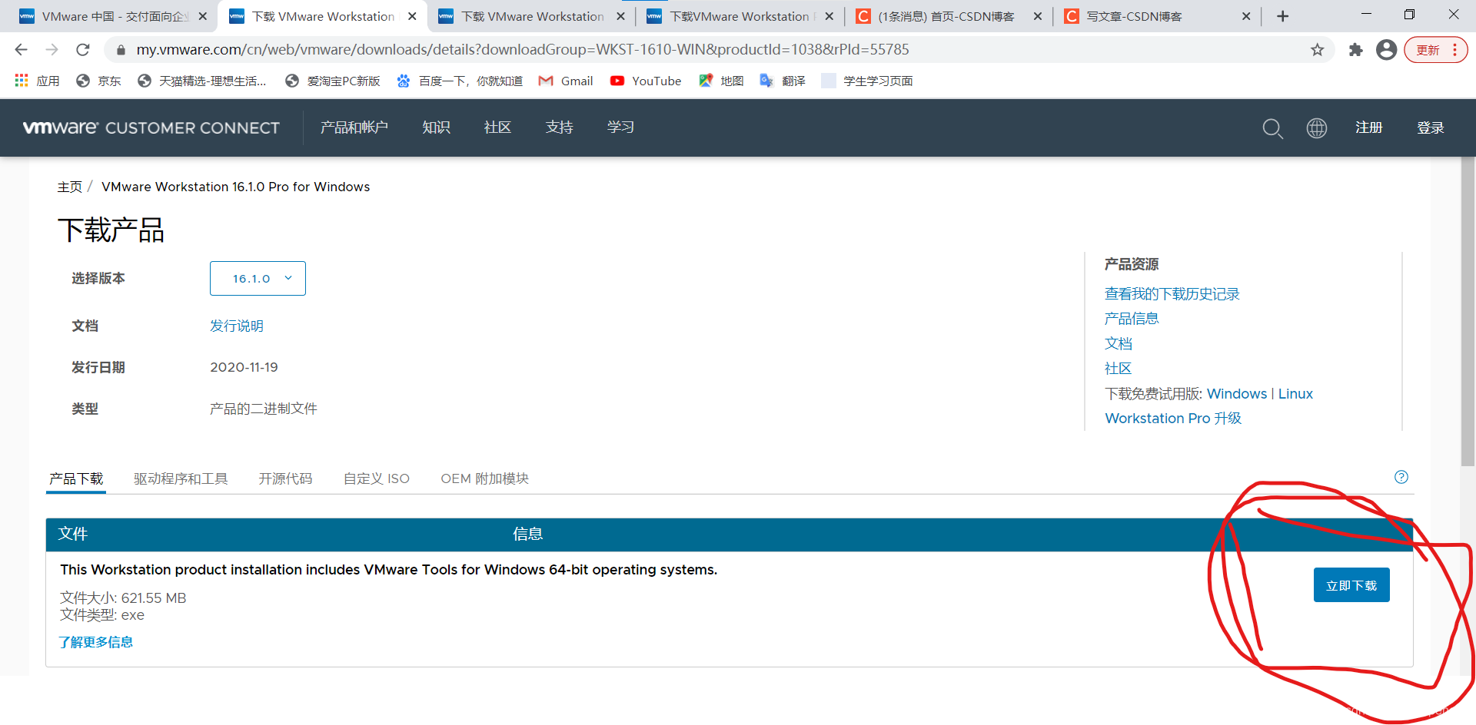Open the 社区 navigation menu

497,127
